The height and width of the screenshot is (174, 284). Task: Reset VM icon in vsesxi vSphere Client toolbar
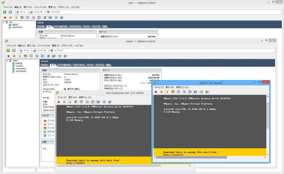click(x=26, y=56)
